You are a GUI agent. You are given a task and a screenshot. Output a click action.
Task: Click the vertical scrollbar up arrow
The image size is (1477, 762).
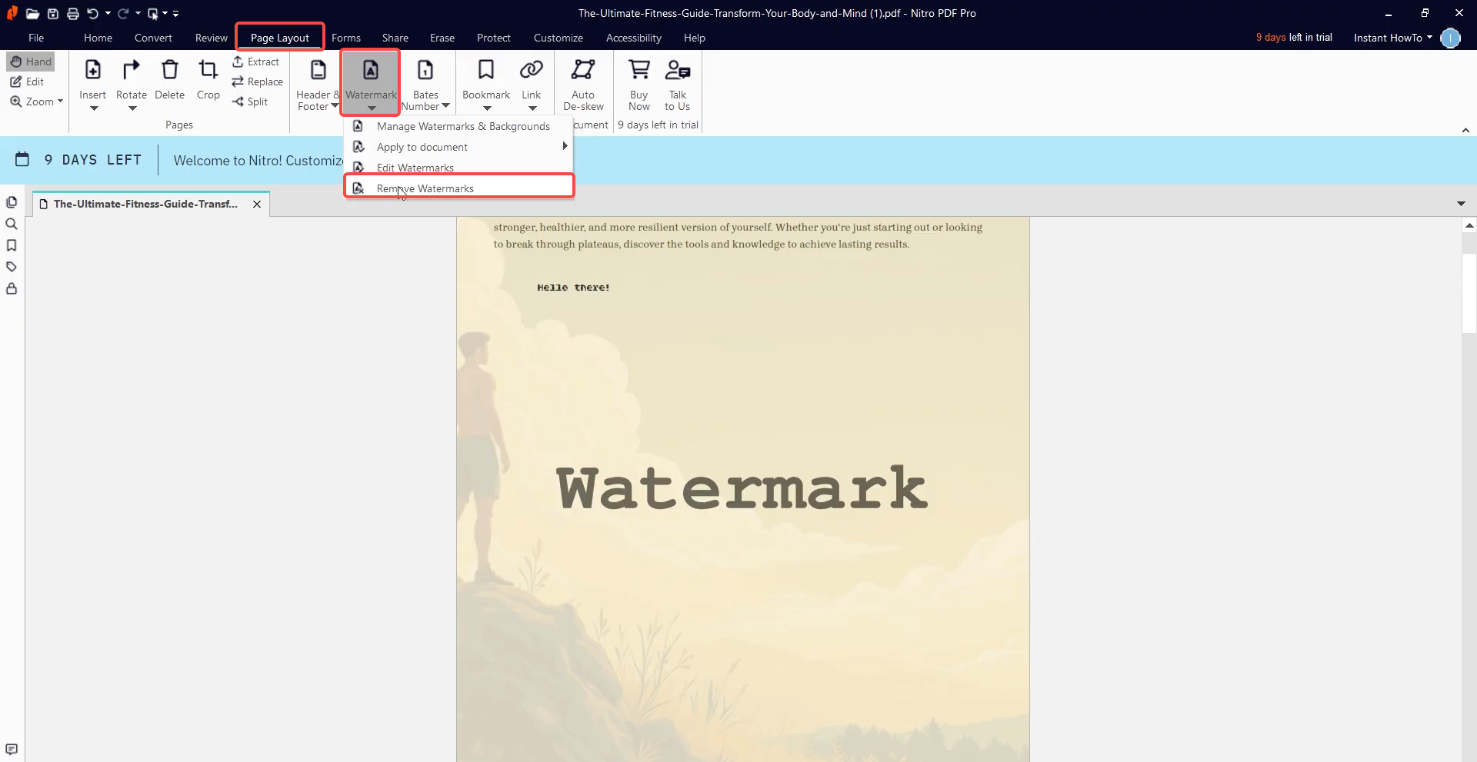point(1469,225)
